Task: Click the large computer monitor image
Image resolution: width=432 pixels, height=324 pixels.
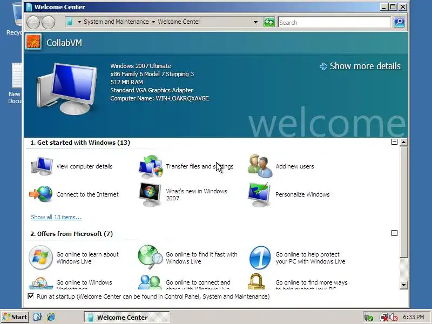Action: 66,88
